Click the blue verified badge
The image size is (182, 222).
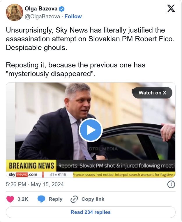(x=62, y=9)
